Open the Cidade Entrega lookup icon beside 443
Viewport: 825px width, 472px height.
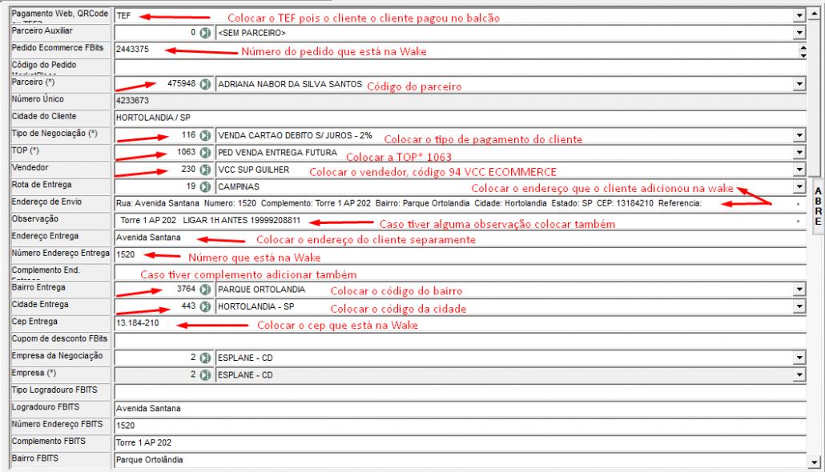click(205, 306)
